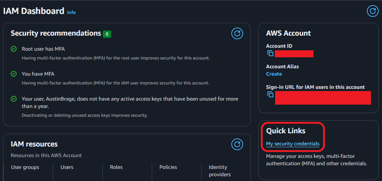This screenshot has height=181, width=382.
Task: Select the Users resource column
Action: tap(67, 167)
